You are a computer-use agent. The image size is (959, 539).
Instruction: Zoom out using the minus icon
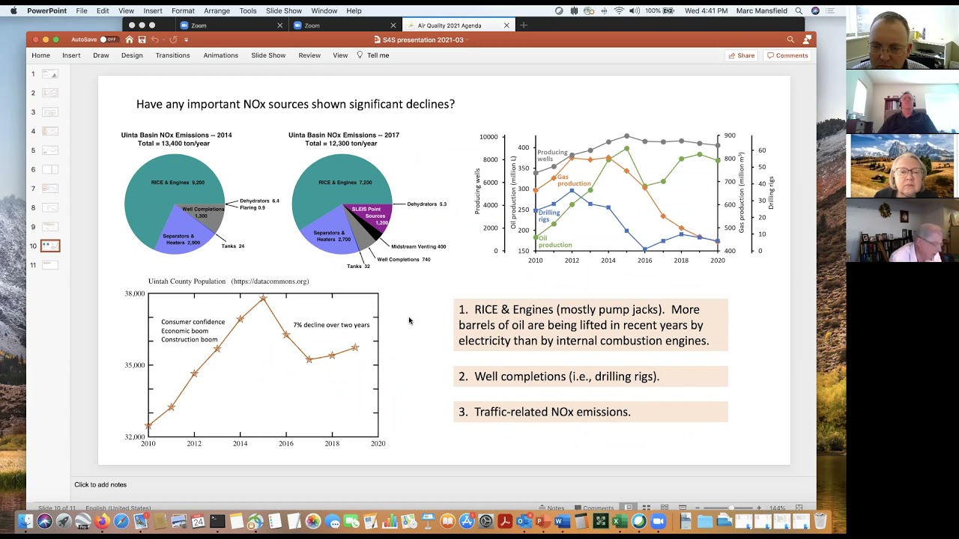click(698, 508)
